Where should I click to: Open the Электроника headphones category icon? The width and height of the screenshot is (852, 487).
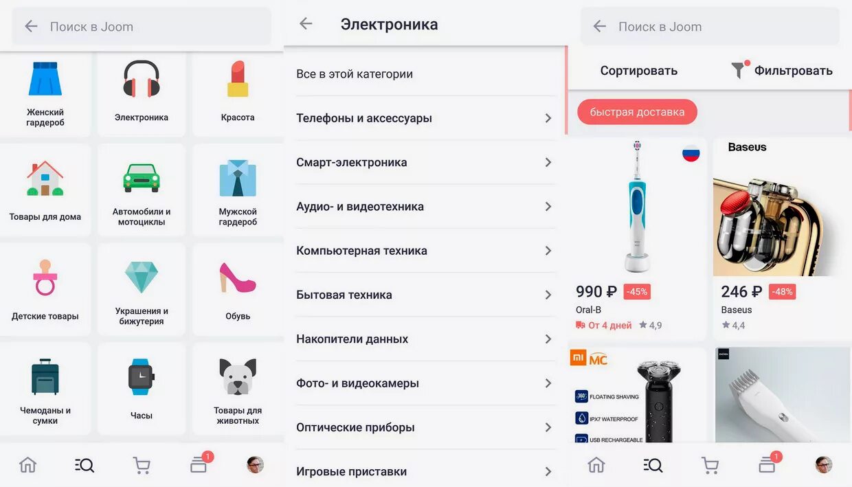(142, 79)
